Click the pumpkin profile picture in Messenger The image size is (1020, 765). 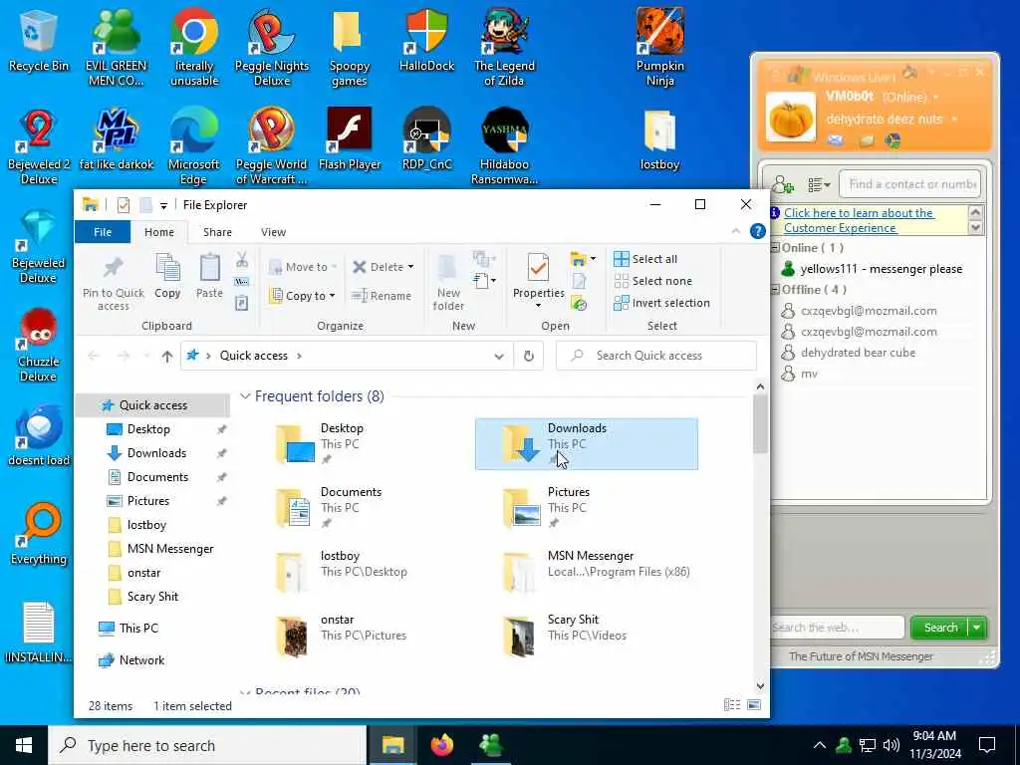pyautogui.click(x=790, y=118)
